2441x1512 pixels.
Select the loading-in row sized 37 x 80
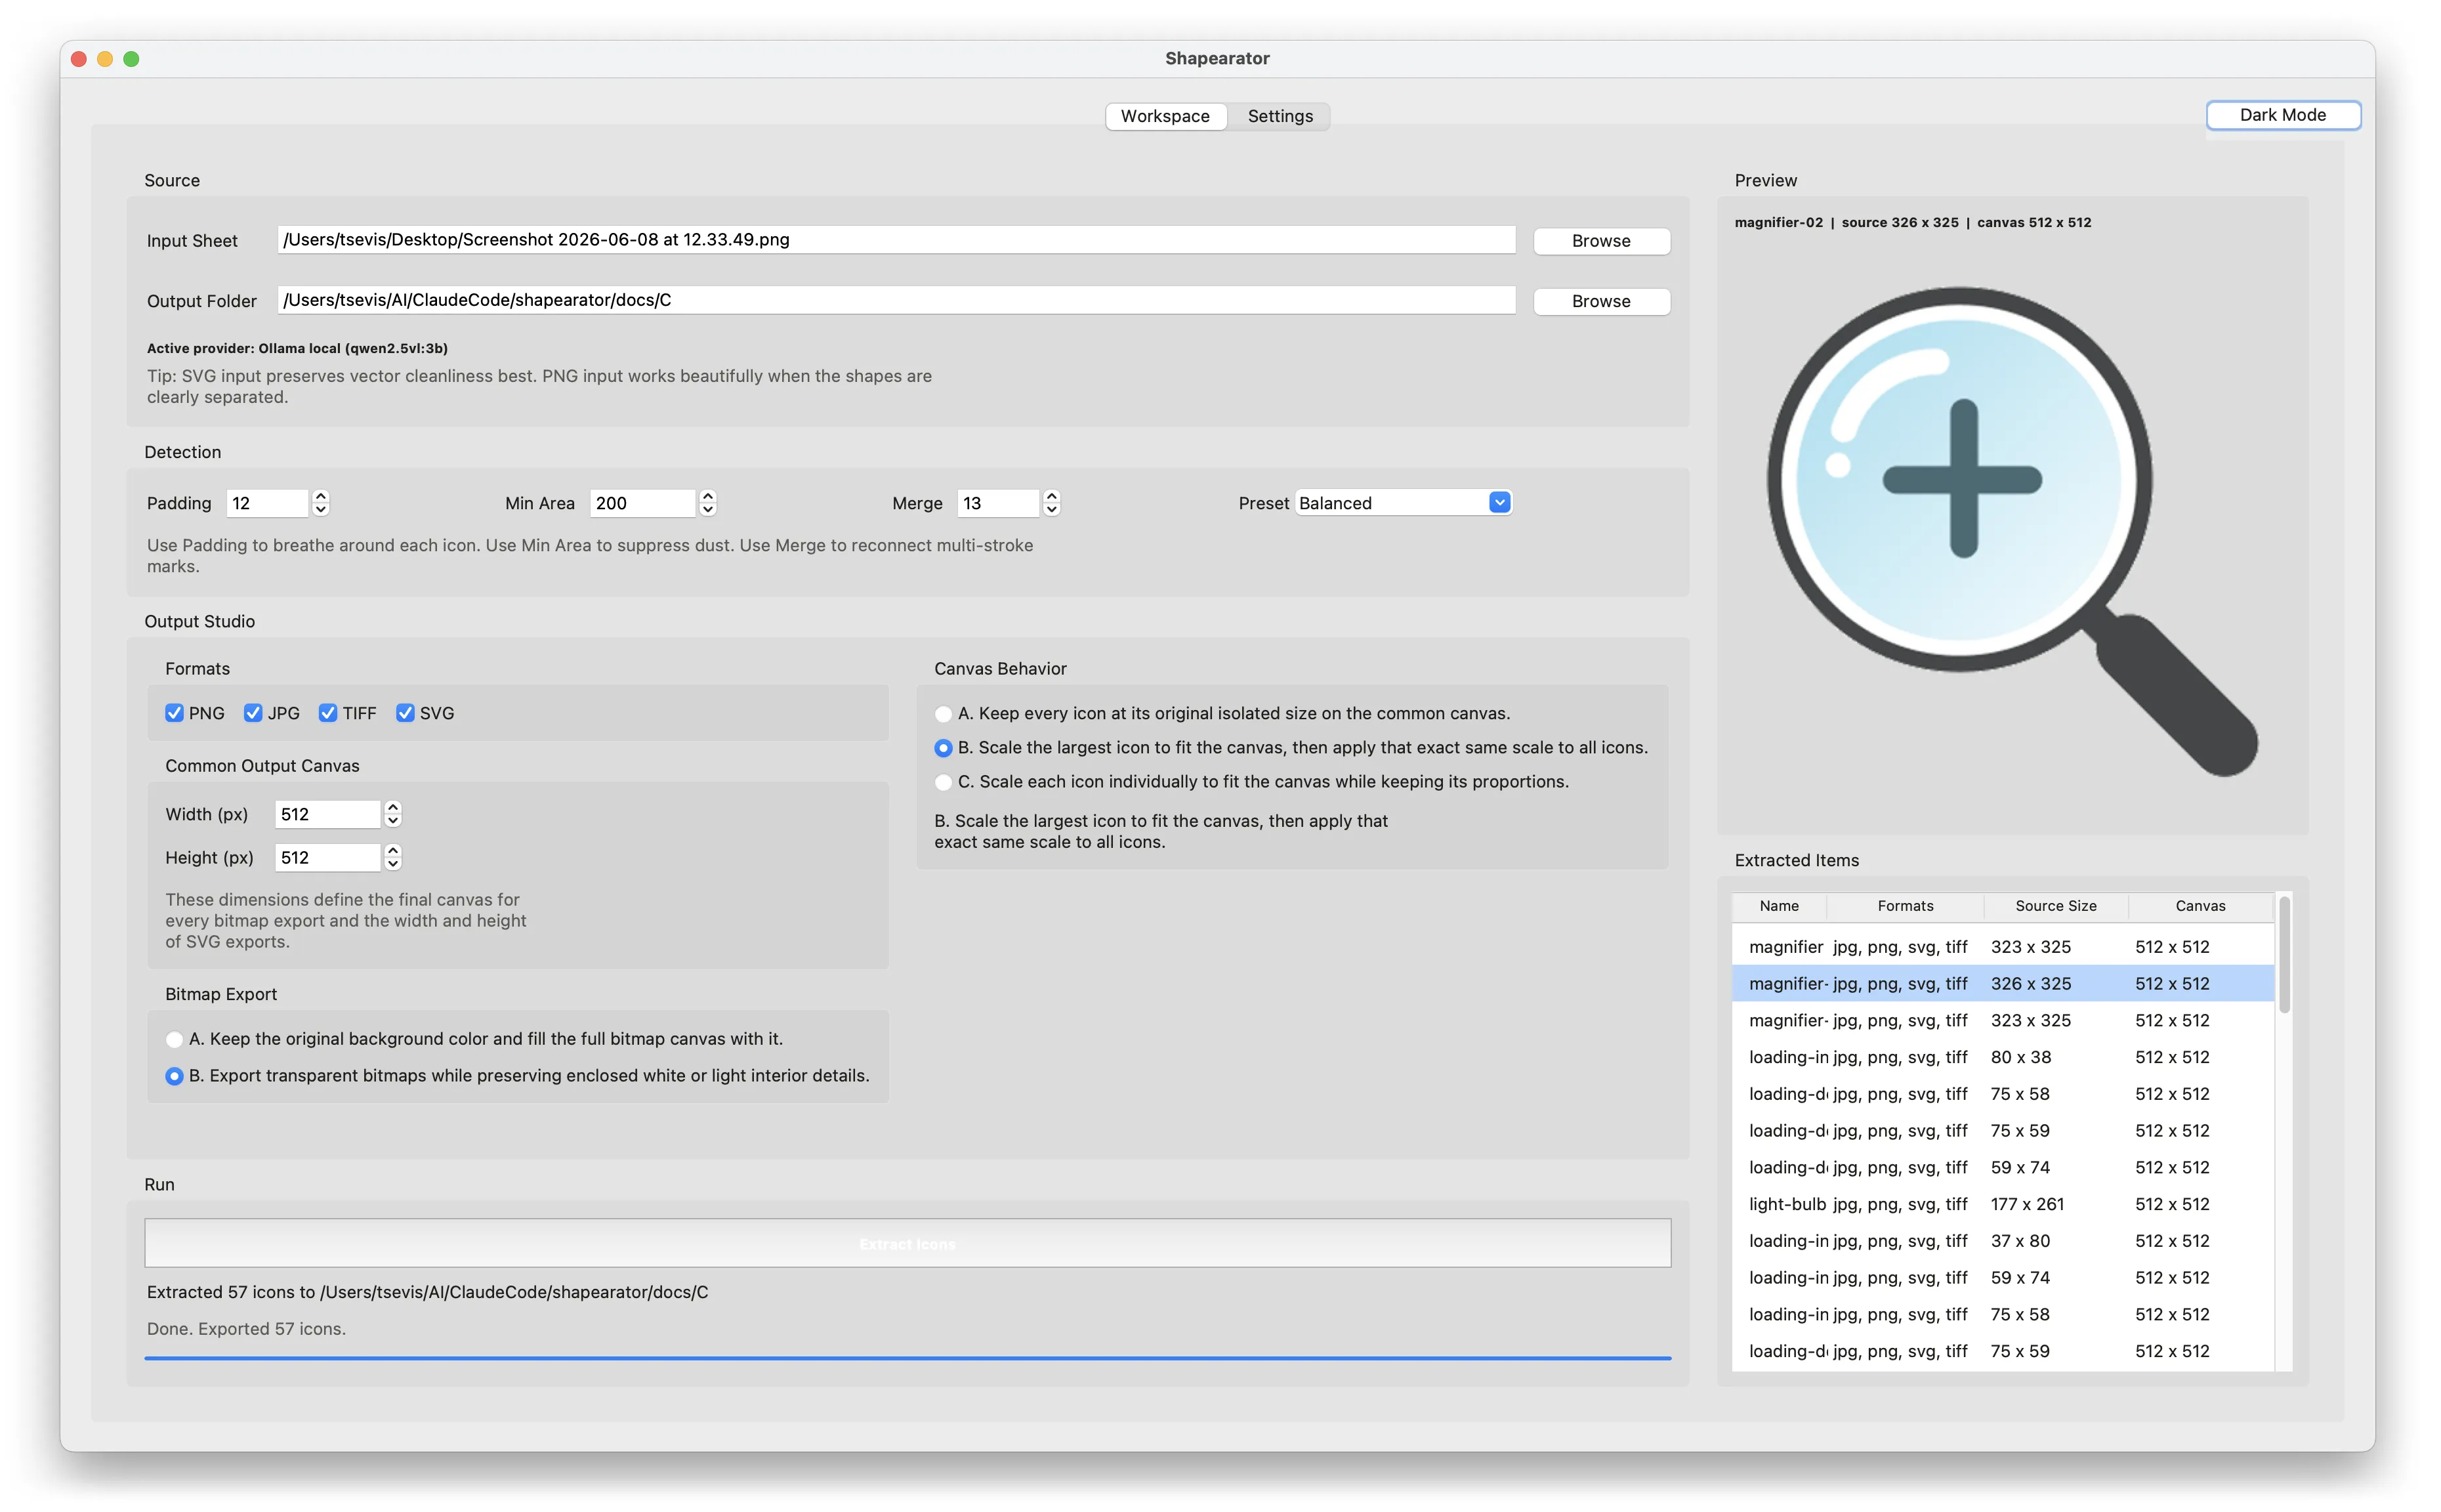2002,1241
